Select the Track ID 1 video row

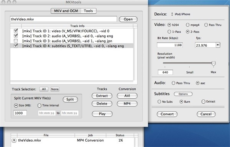coord(72,31)
